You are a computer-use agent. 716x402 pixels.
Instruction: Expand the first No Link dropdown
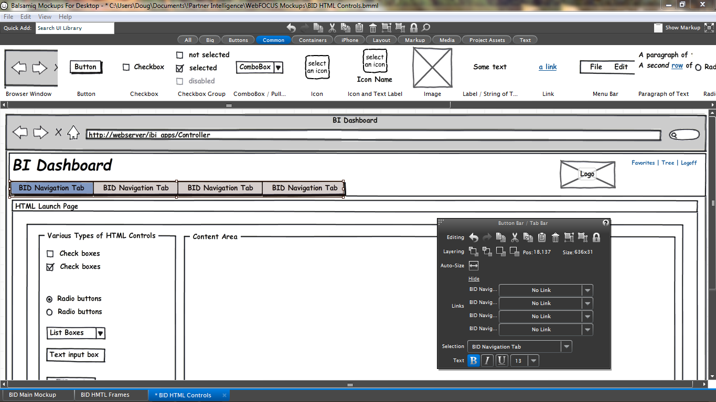pyautogui.click(x=587, y=290)
